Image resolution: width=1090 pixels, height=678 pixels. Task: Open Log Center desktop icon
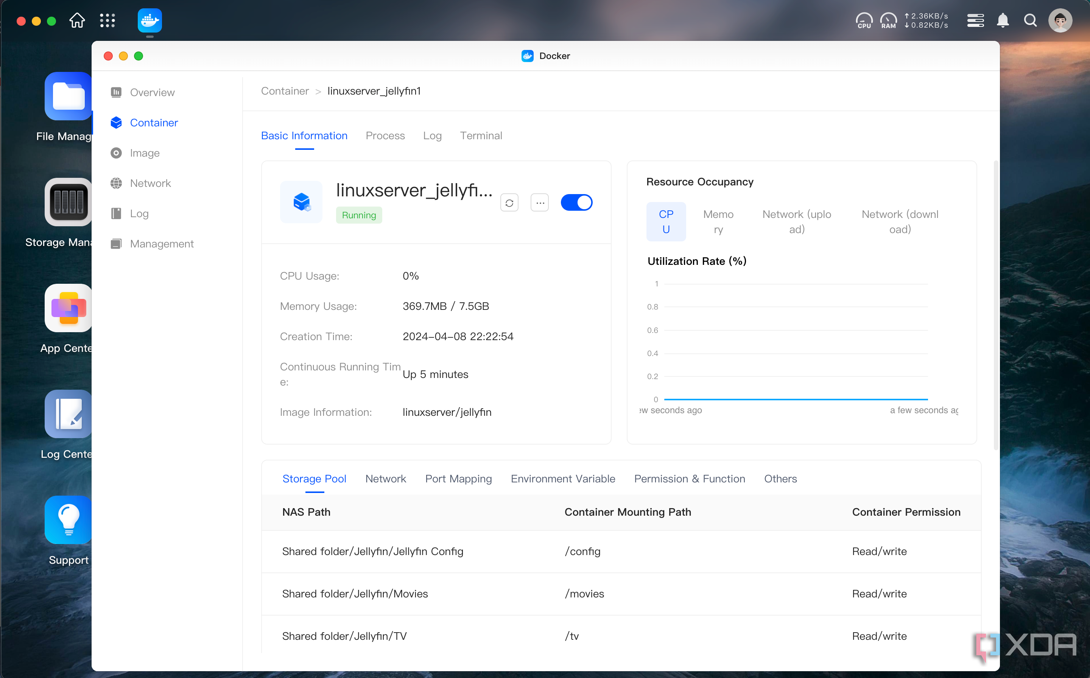pos(68,414)
